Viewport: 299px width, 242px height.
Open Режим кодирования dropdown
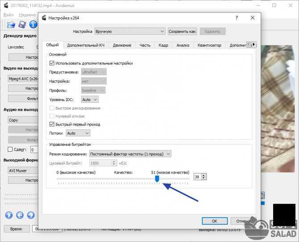coord(130,154)
